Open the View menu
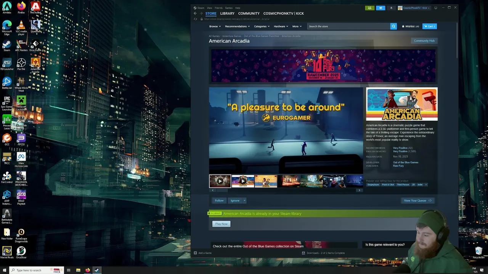488x274 pixels. point(209,8)
